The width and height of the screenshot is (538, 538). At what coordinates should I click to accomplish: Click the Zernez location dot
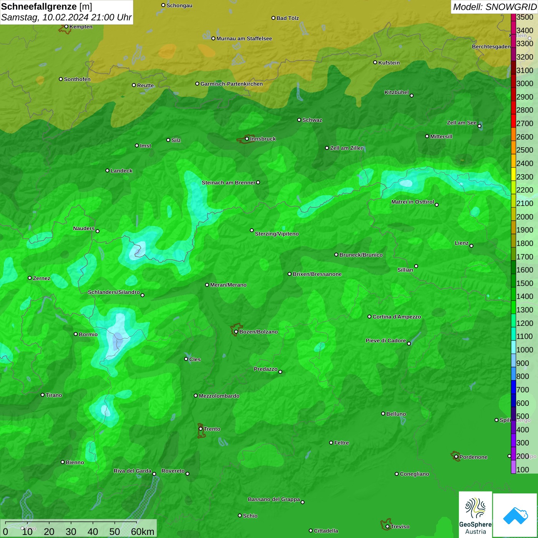pyautogui.click(x=30, y=278)
